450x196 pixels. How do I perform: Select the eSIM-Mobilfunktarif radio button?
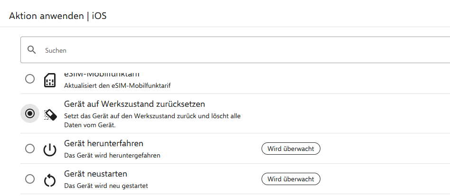pos(30,79)
